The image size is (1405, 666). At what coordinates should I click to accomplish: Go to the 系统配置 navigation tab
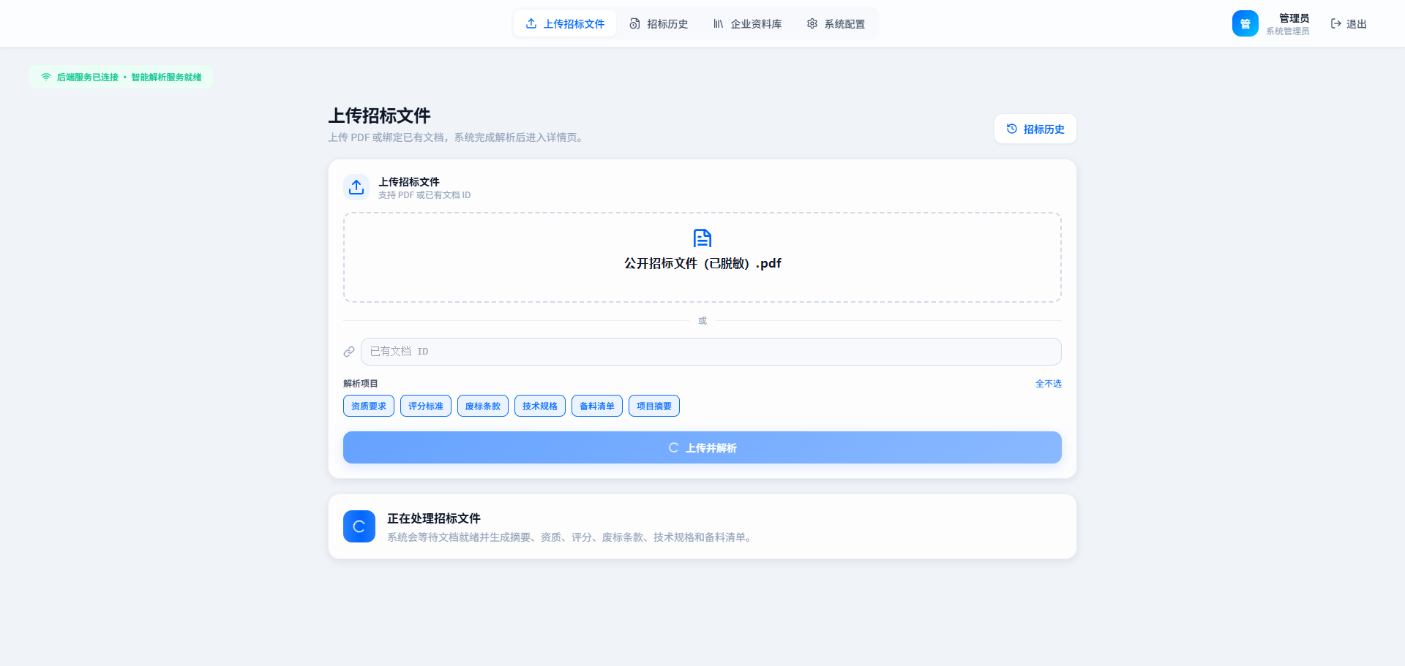[x=836, y=24]
